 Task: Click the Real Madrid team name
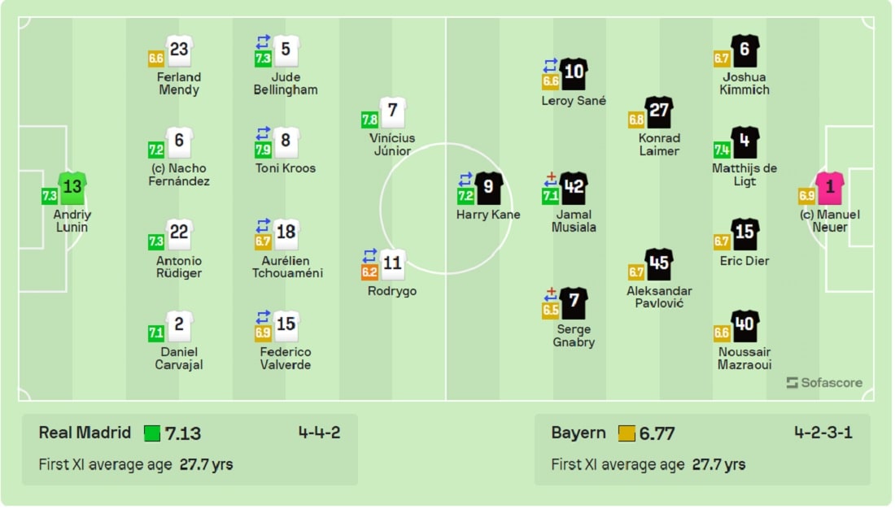tap(85, 433)
